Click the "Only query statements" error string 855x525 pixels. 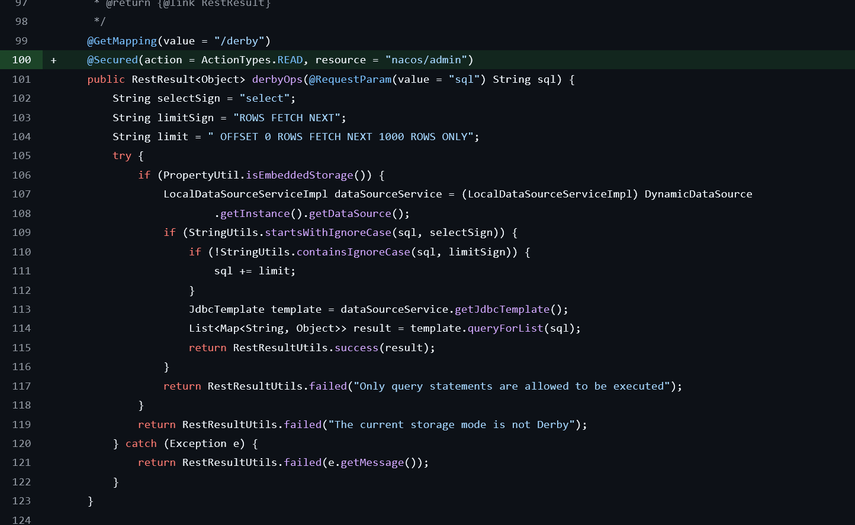tap(511, 386)
